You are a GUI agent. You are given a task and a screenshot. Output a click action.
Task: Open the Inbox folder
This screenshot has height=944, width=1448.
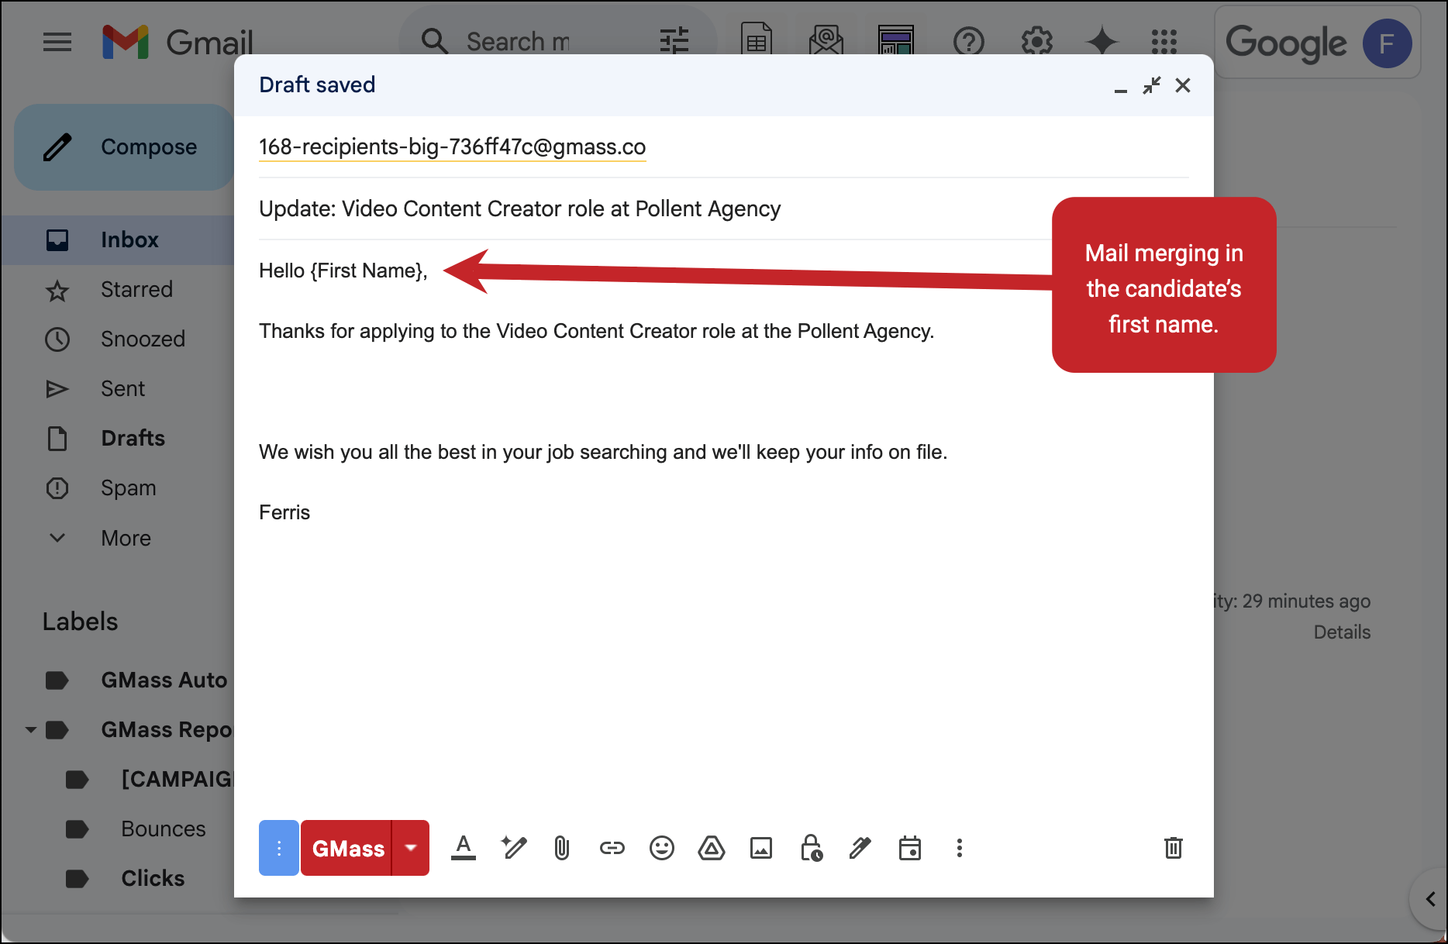click(x=117, y=240)
